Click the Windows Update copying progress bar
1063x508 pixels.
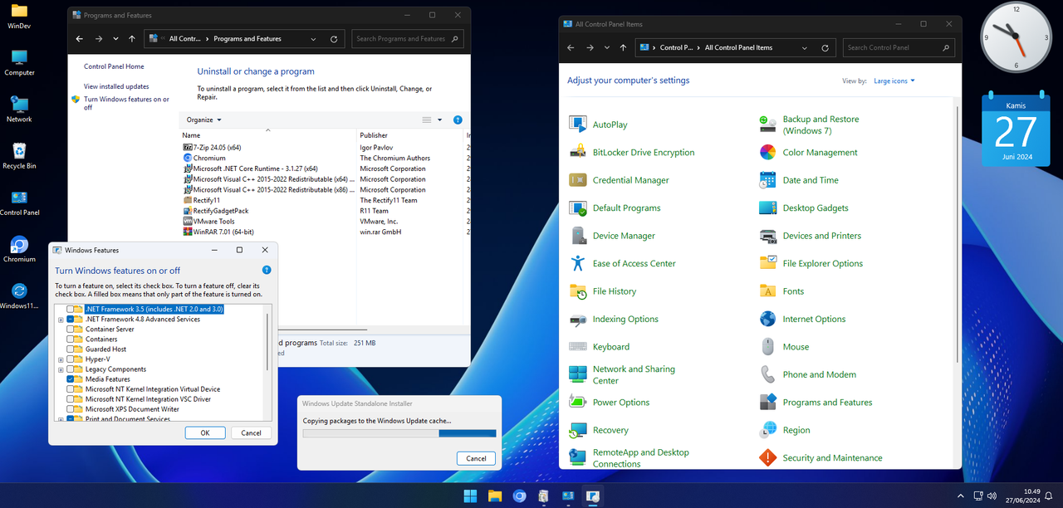coord(399,433)
